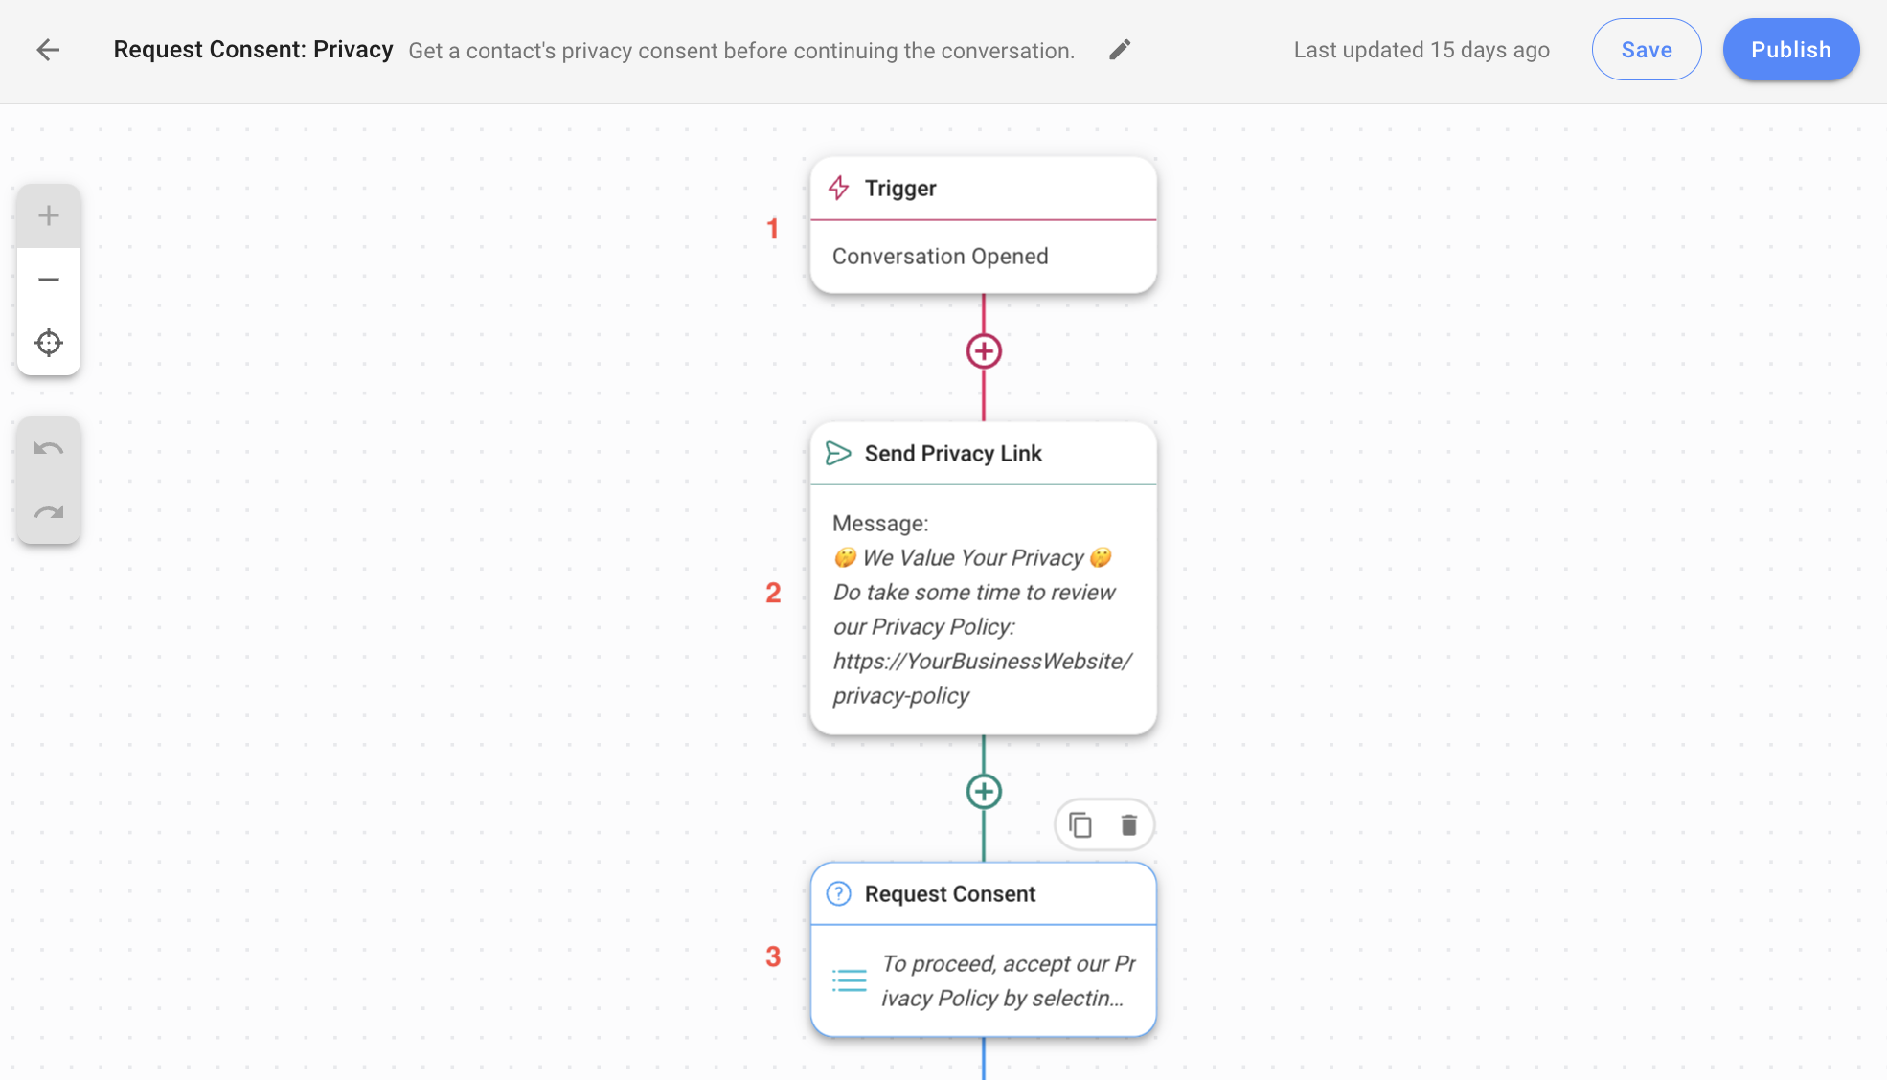Edit workflow description with the pencil icon
This screenshot has height=1080, width=1887.
pyautogui.click(x=1118, y=49)
